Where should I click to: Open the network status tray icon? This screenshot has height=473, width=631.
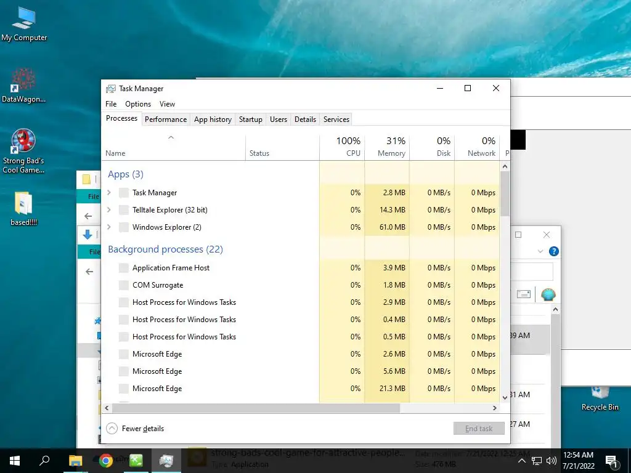537,461
